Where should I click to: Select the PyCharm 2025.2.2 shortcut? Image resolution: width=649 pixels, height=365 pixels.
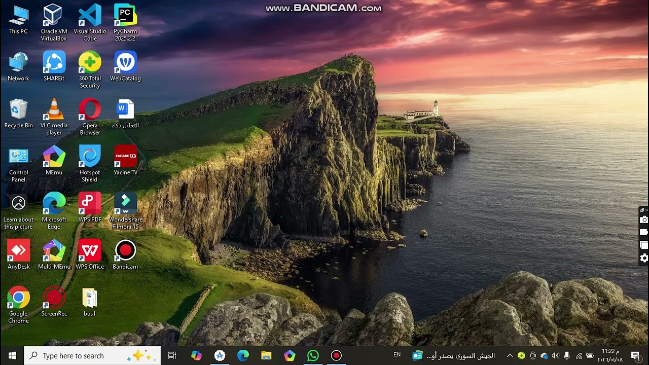coord(125,22)
